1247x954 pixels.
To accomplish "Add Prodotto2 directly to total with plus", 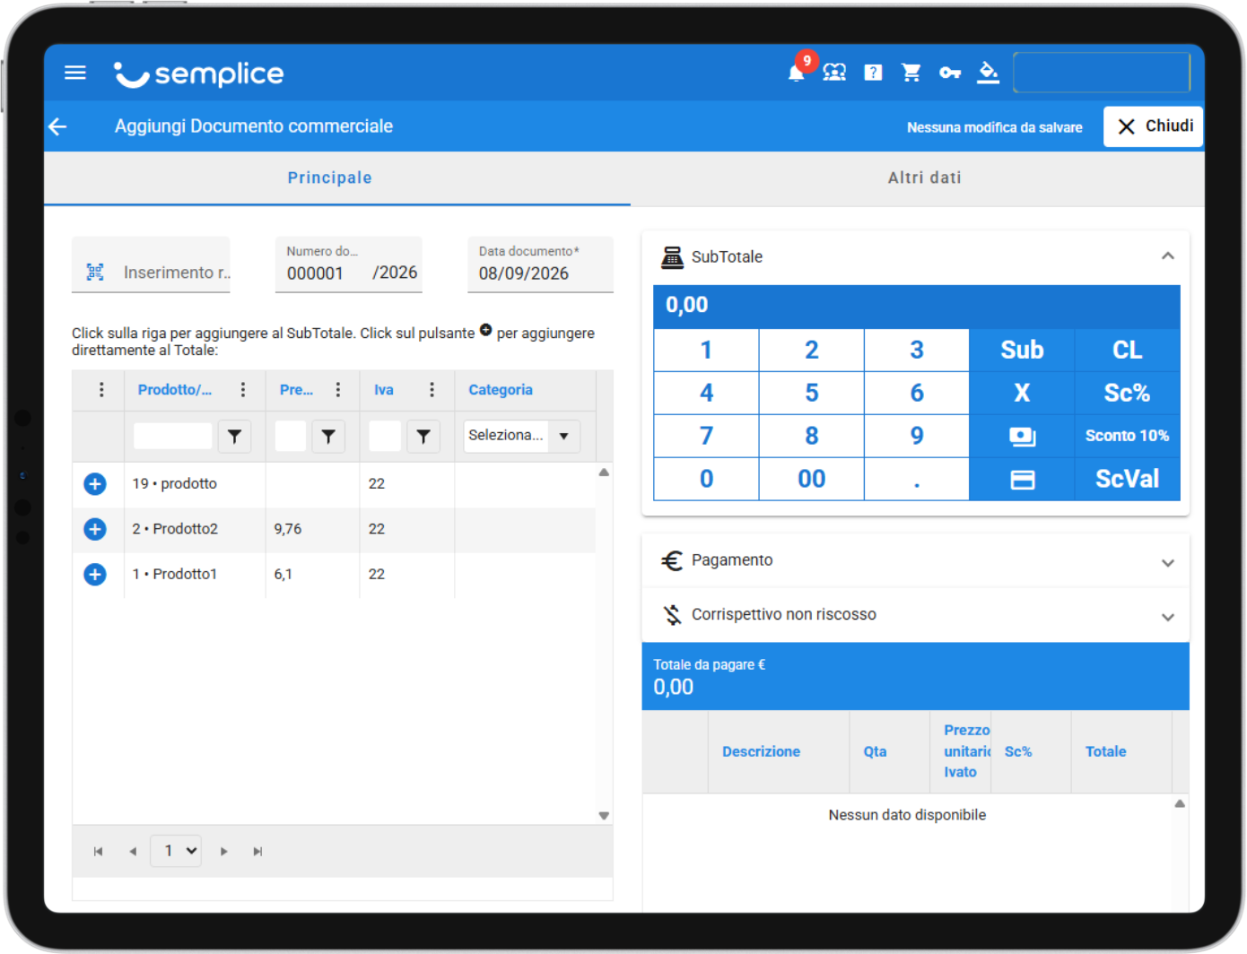I will tap(95, 529).
